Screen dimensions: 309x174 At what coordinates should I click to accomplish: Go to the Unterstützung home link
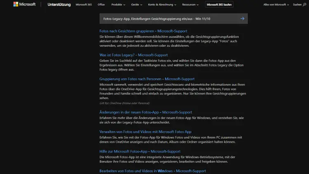(x=59, y=5)
